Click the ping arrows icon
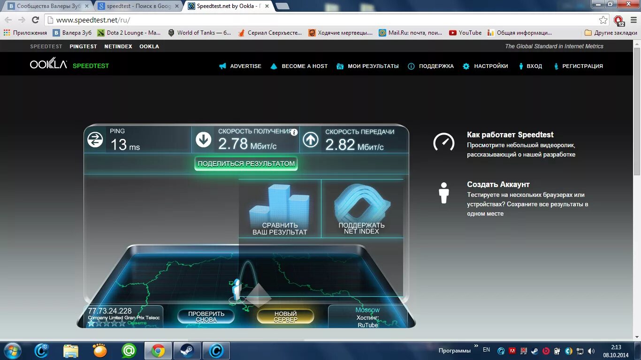The height and width of the screenshot is (360, 641). [x=95, y=140]
